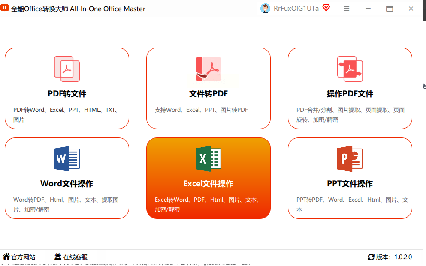Select the 操作PDF文件 icon
426x266 pixels.
tap(350, 69)
